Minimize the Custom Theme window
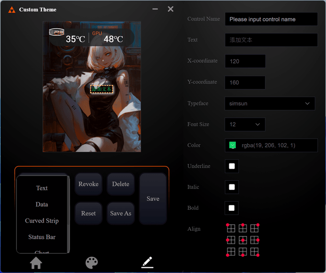The image size is (326, 273). click(155, 9)
